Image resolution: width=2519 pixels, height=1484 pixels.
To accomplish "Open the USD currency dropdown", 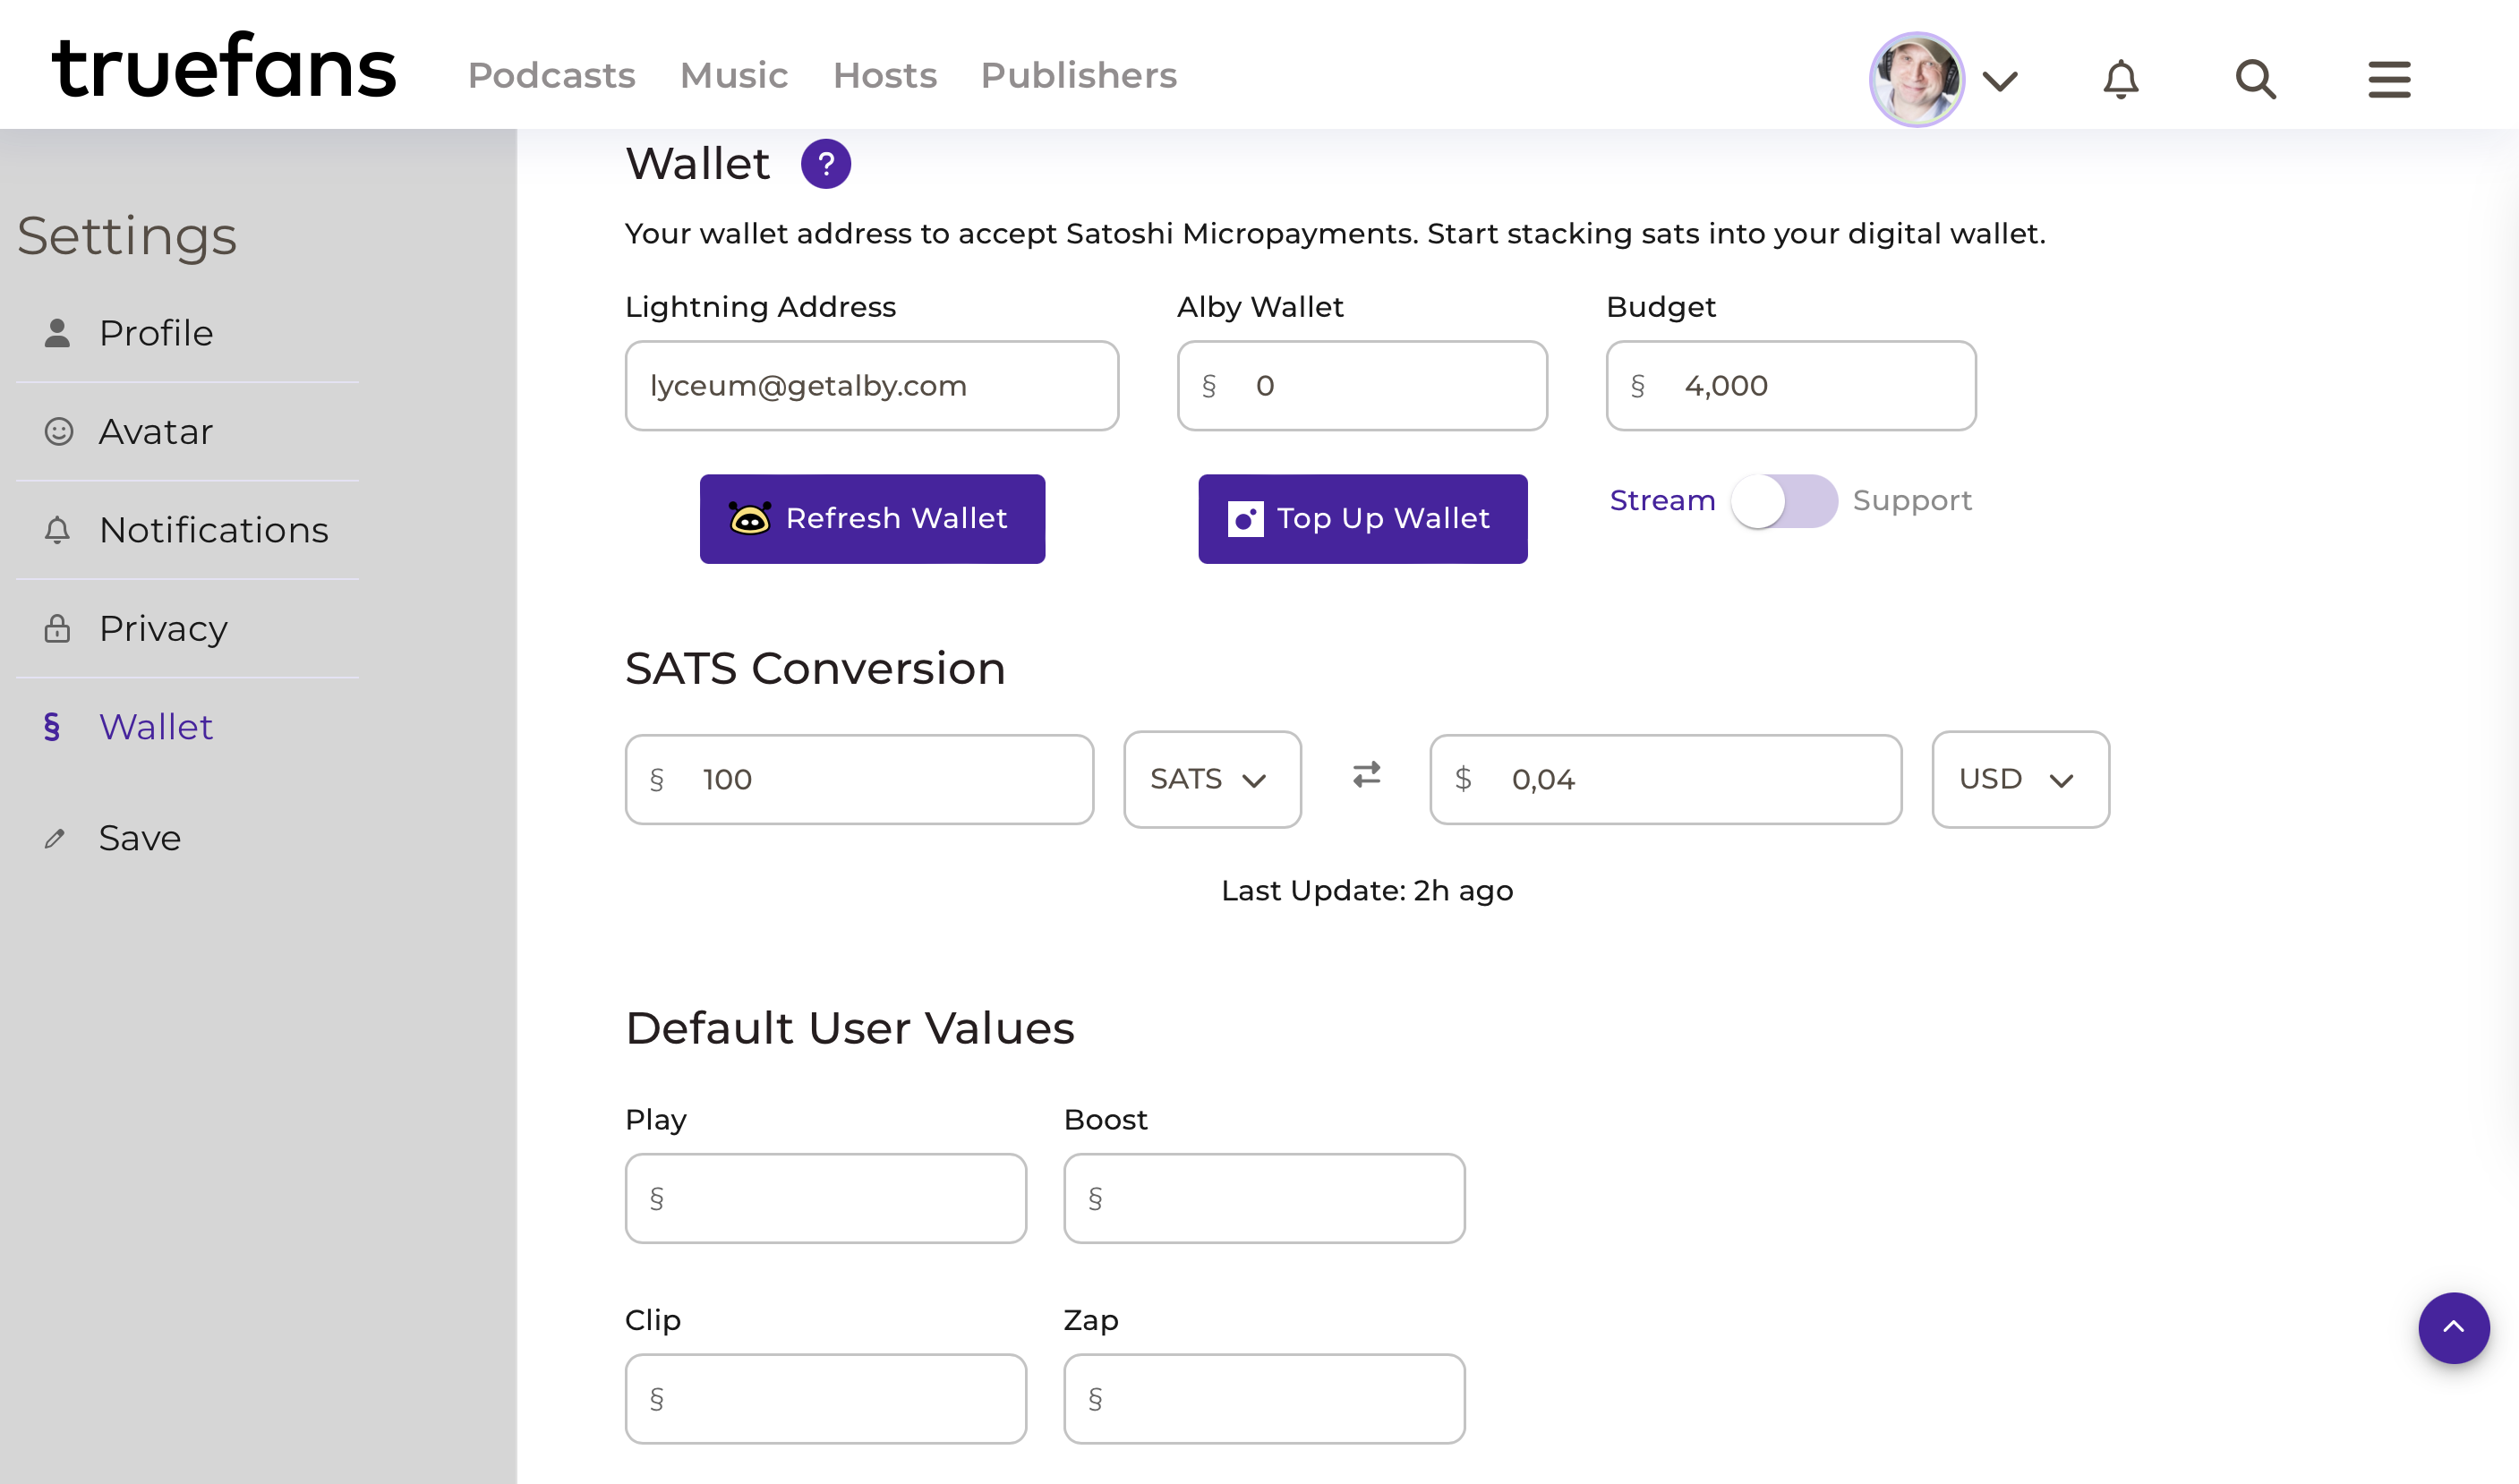I will [x=2019, y=779].
